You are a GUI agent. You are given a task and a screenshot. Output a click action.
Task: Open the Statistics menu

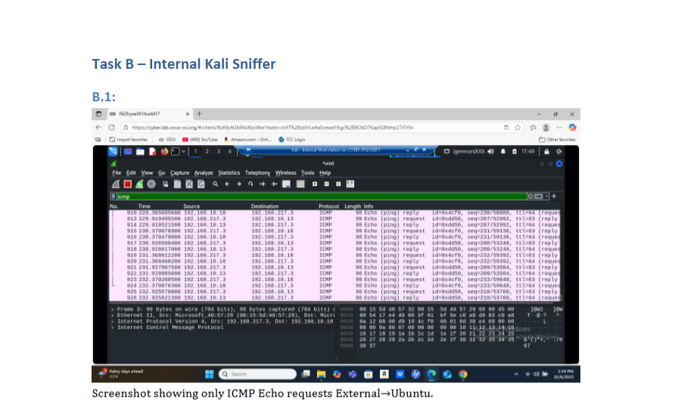(x=229, y=173)
